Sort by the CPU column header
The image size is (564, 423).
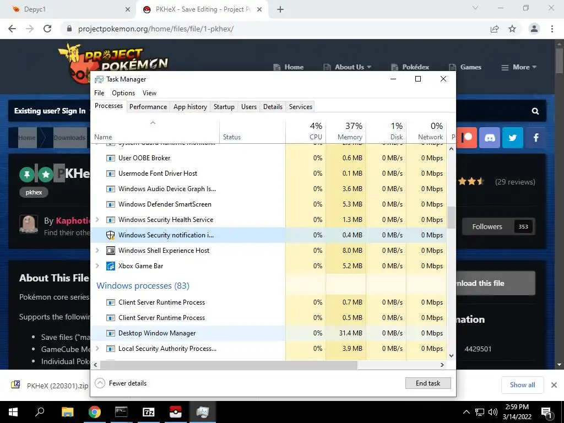[x=306, y=131]
